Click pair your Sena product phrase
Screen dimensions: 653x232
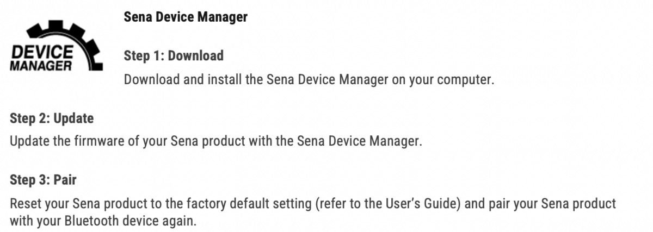[569, 204]
